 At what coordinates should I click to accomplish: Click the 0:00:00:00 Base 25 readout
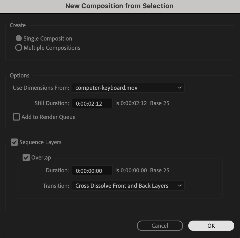(142, 171)
